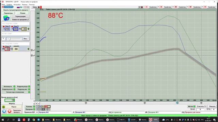Toggle the Метки green indicator

coord(194,106)
